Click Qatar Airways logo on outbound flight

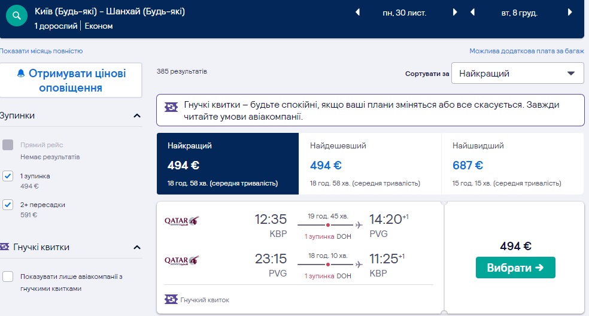181,221
